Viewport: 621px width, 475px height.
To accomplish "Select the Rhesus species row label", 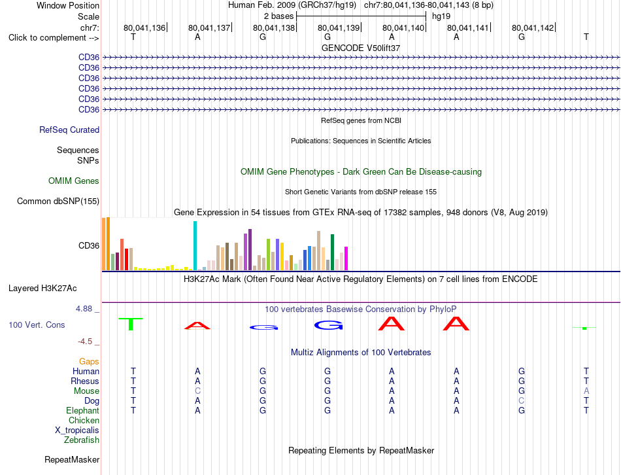I will (x=85, y=381).
